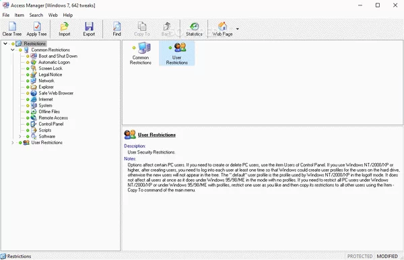The height and width of the screenshot is (260, 404).
Task: Click the Import toolbar icon
Action: [x=65, y=26]
